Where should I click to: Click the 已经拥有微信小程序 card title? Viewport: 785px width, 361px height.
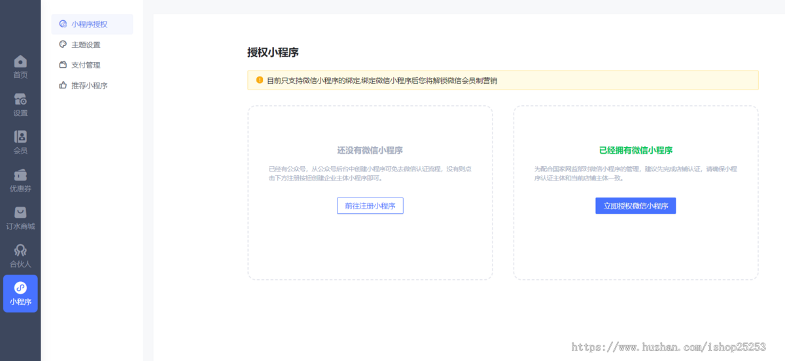tap(636, 150)
